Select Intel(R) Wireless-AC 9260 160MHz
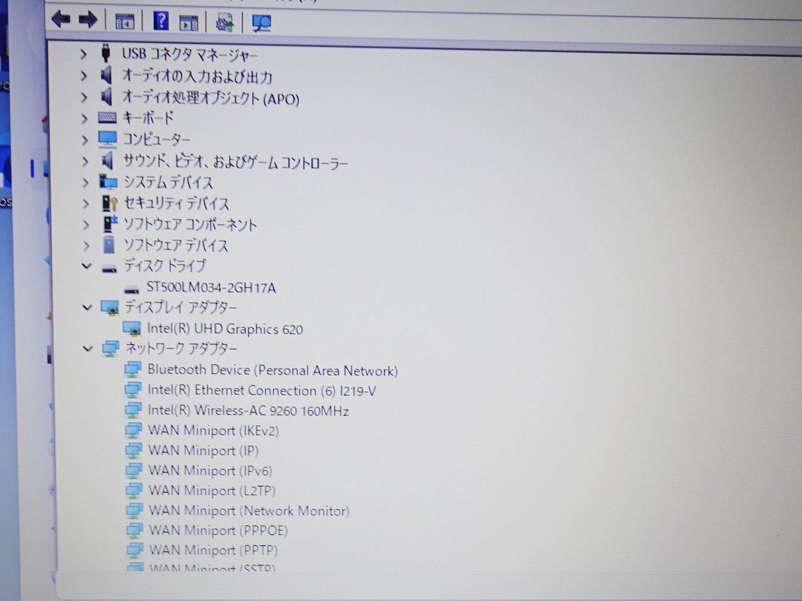Screen dimensions: 802x601 coord(249,411)
